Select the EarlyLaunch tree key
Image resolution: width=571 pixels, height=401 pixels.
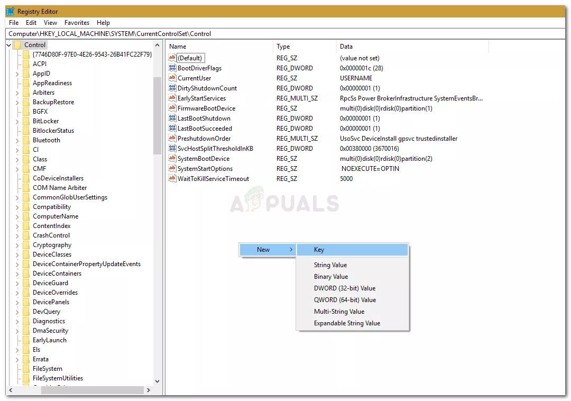tap(50, 340)
